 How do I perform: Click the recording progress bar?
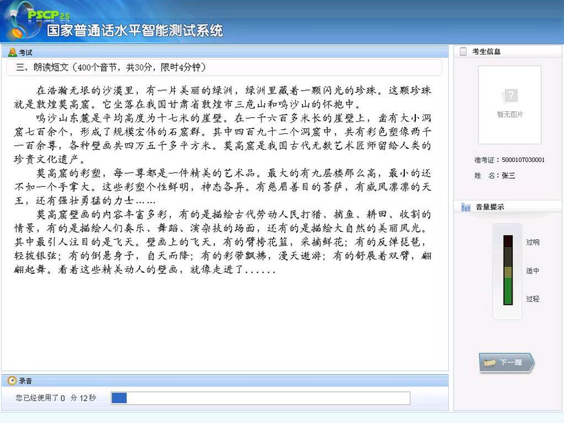pyautogui.click(x=260, y=398)
